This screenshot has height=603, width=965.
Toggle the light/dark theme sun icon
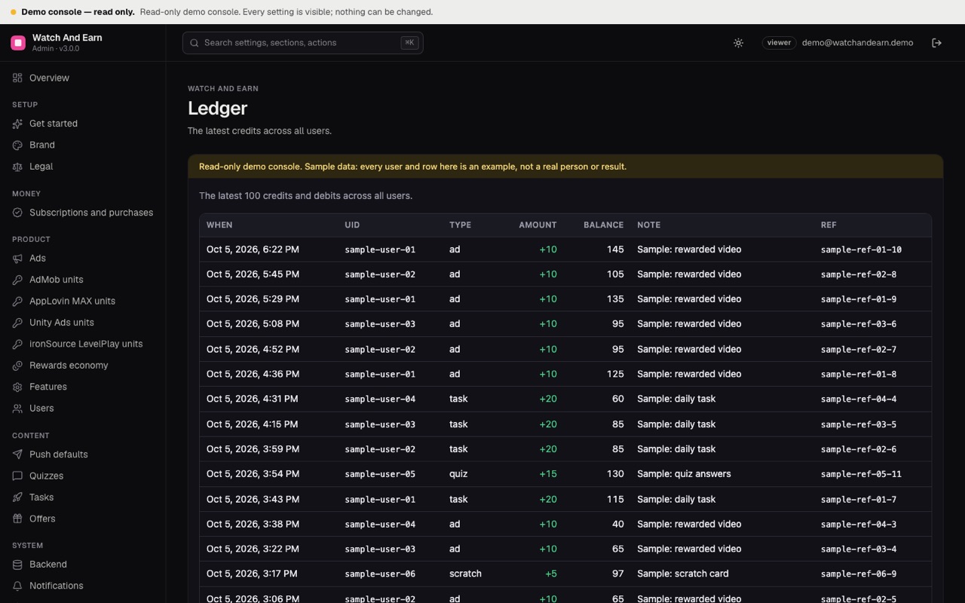coord(738,43)
